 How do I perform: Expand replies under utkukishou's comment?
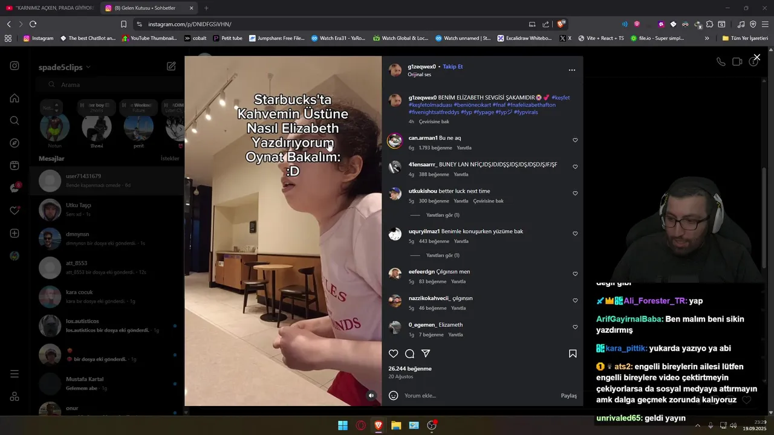pos(443,215)
